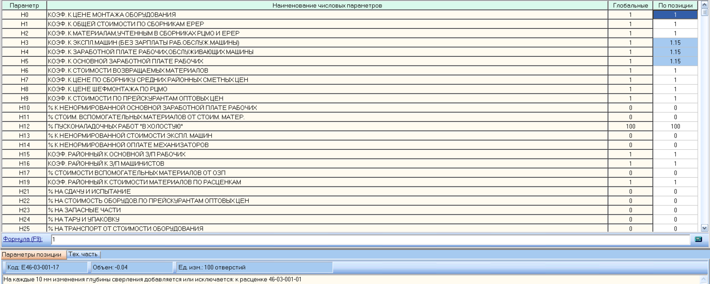Select the По позиции value 100 for H12
The image size is (710, 284).
675,126
